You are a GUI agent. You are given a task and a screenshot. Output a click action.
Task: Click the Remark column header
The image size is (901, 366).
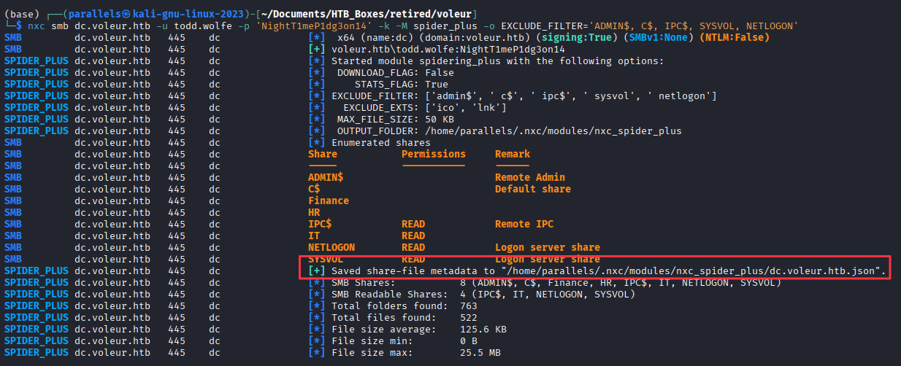coord(513,154)
